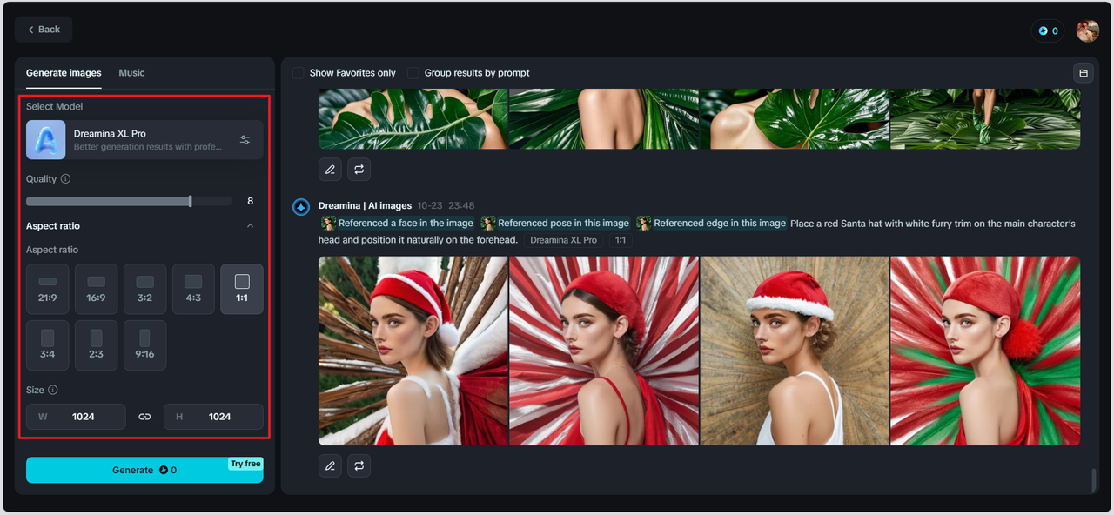
Task: Click the Generate button
Action: [x=144, y=470]
